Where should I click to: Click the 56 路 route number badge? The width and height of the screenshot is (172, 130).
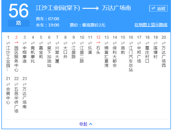click(x=19, y=15)
